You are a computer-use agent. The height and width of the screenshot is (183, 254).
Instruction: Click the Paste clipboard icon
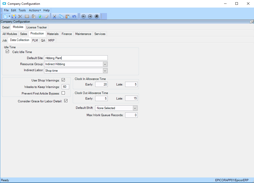67,16
